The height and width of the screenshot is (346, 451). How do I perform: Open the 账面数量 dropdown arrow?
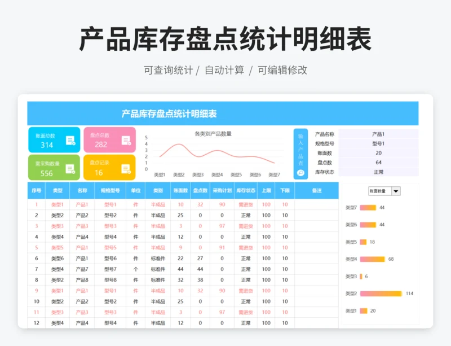(x=396, y=191)
